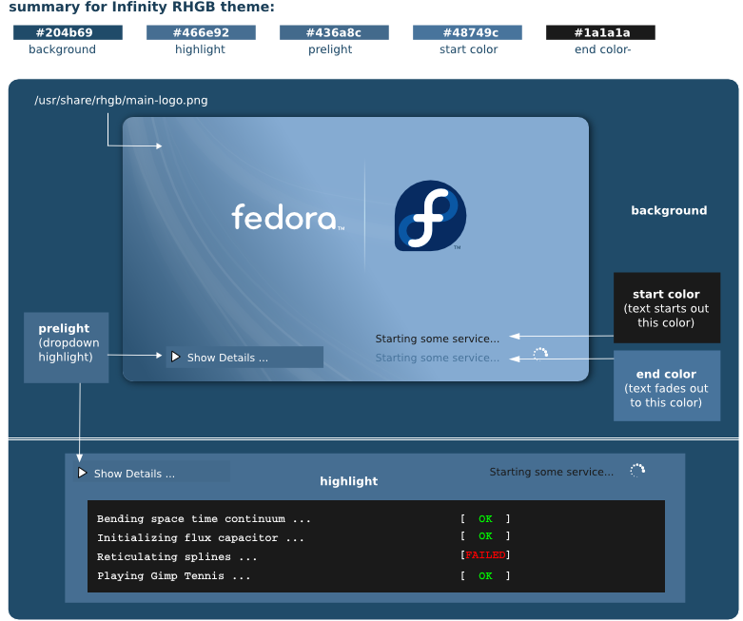Click the 'highlight' caption under #466e92
This screenshot has width=743, height=621.
[x=200, y=49]
